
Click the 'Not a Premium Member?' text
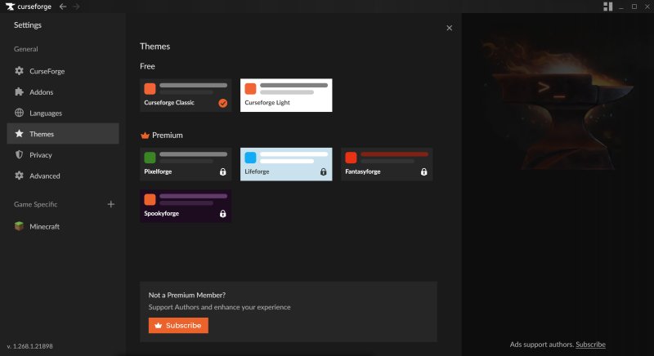pos(187,295)
